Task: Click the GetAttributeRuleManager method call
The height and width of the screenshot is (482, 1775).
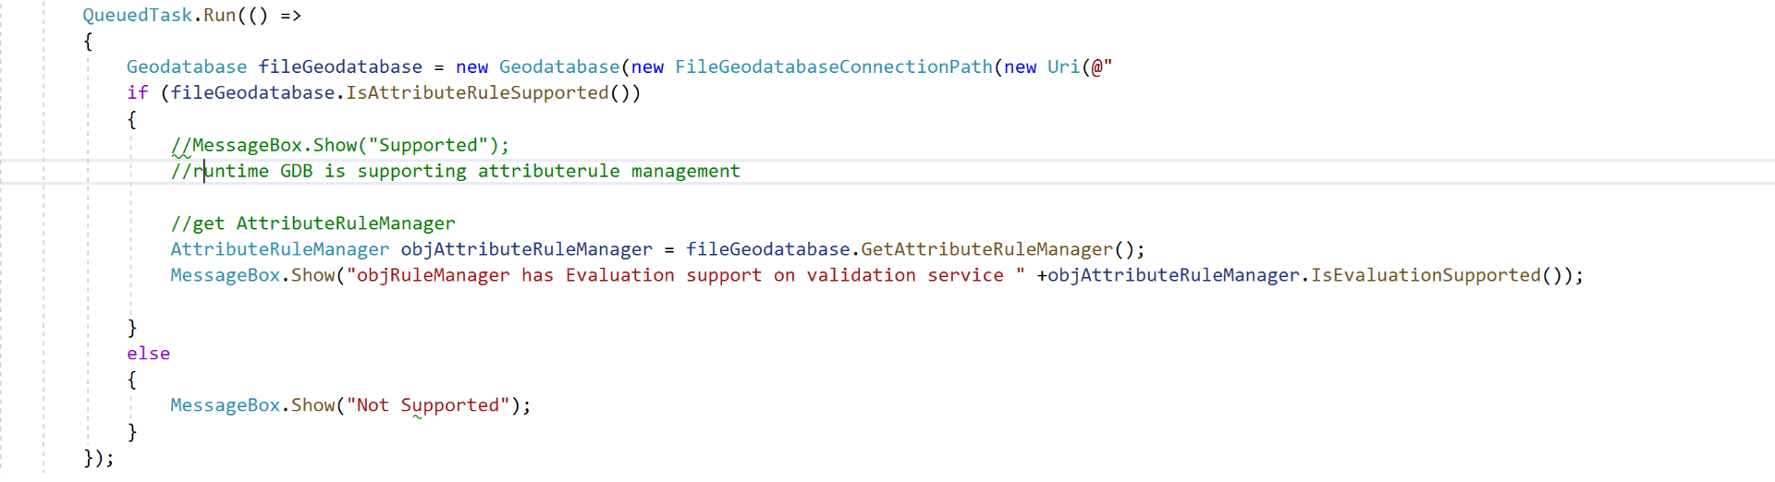Action: (986, 249)
